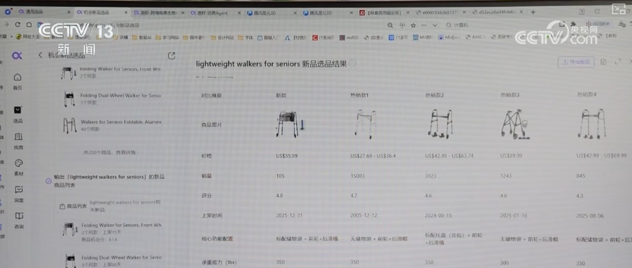Click the price US$55.99
The height and width of the screenshot is (268, 632).
click(x=287, y=156)
